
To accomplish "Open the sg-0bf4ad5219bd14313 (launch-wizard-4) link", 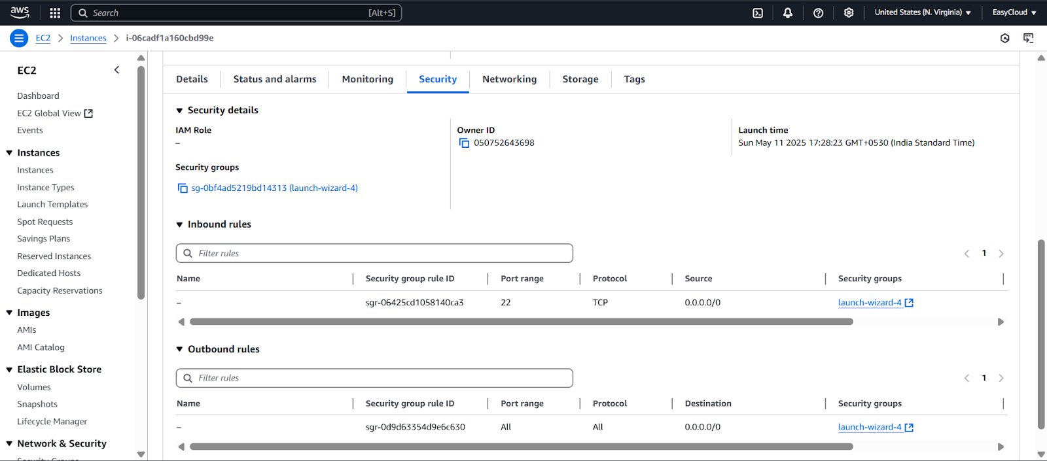I will 274,188.
